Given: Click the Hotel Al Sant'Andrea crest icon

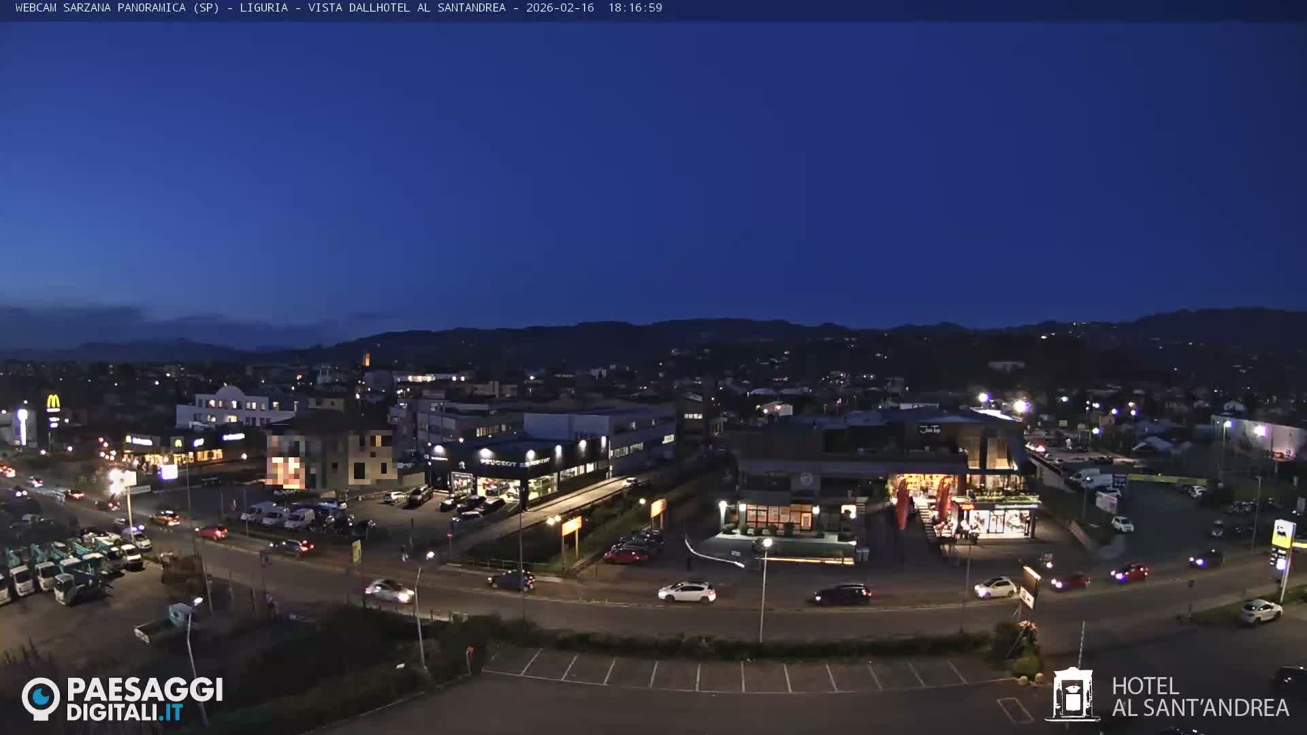Looking at the screenshot, I should pyautogui.click(x=1072, y=694).
